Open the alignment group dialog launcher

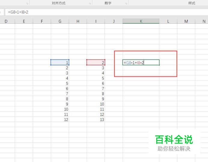90,4
